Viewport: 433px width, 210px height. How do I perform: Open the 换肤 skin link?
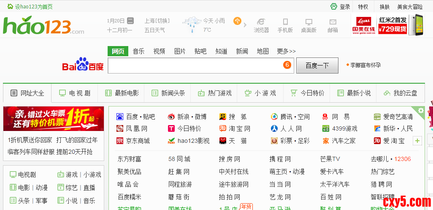tap(384, 7)
